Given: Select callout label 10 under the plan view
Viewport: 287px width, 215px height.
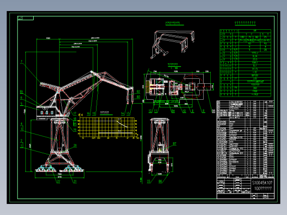Looking at the screenshot, I should [x=184, y=111].
